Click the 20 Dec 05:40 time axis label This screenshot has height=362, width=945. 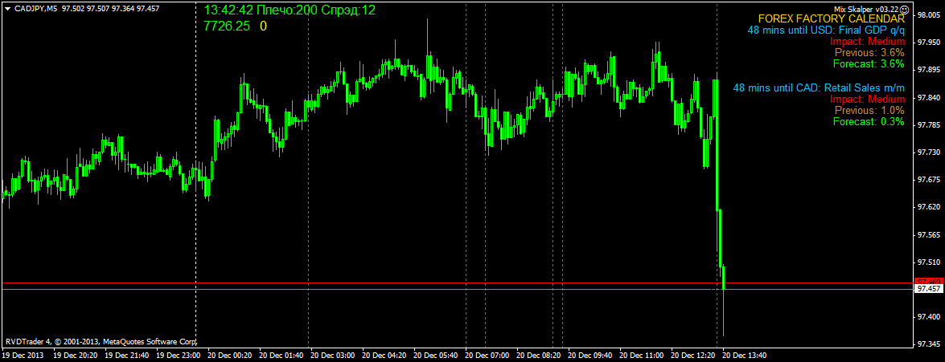(436, 356)
